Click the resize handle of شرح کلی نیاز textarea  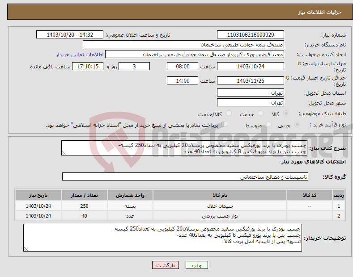[x=64, y=153]
